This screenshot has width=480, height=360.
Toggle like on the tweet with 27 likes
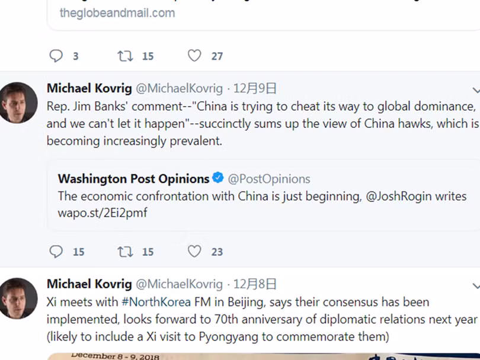pos(194,55)
